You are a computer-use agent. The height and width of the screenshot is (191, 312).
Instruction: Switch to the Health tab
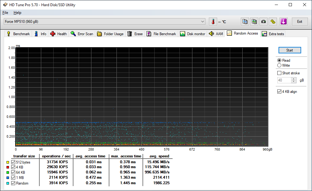[x=59, y=34]
